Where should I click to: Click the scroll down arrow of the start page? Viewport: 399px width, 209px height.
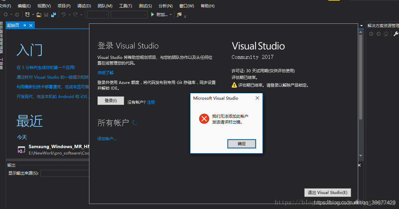361,155
